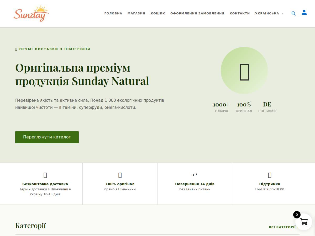Click the Sunday logo
315x236 pixels.
(x=31, y=13)
